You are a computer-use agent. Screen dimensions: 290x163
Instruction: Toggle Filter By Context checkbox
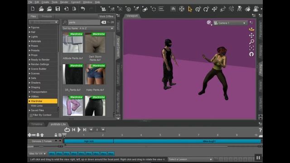point(31,115)
